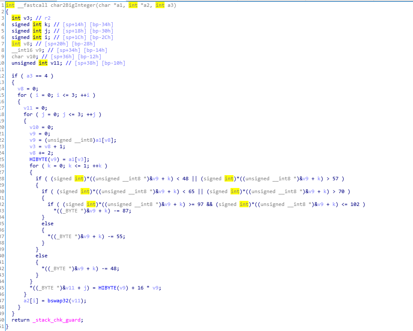Image resolution: width=413 pixels, height=331 pixels.
Task: Select the __int16 type of v9
Action: click(22, 50)
